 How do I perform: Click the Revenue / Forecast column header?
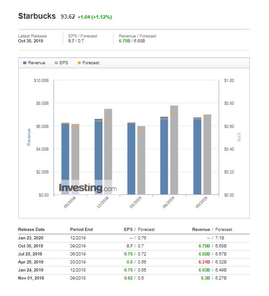212,230
